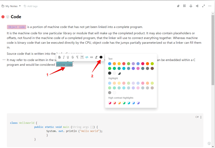Open the My Notes dropdown
This screenshot has height=148, width=215.
pyautogui.click(x=11, y=6)
